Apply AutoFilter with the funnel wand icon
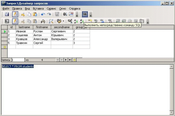175x116 pixels. 90,21
